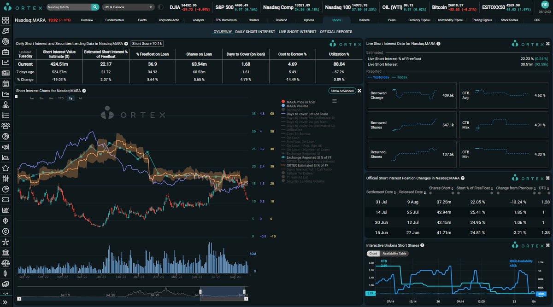Click the balance scales icon in sidebar
This screenshot has height=307, width=553.
[x=6, y=263]
